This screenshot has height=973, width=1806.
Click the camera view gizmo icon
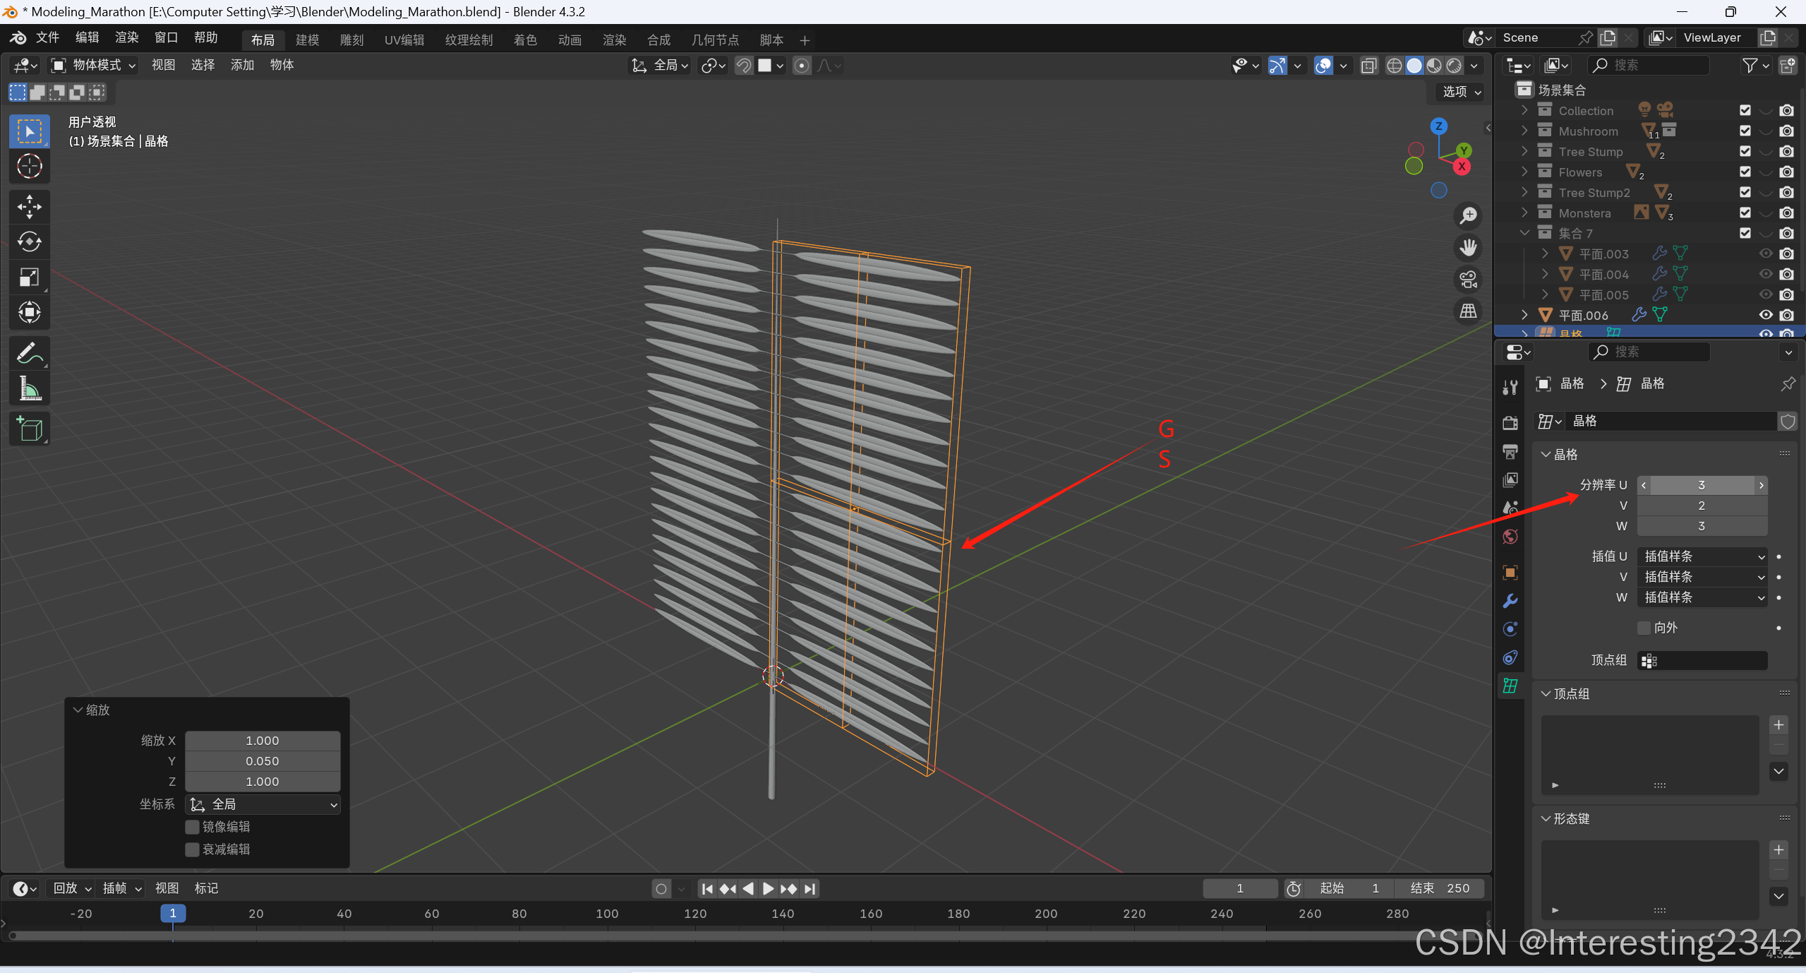coord(1468,280)
